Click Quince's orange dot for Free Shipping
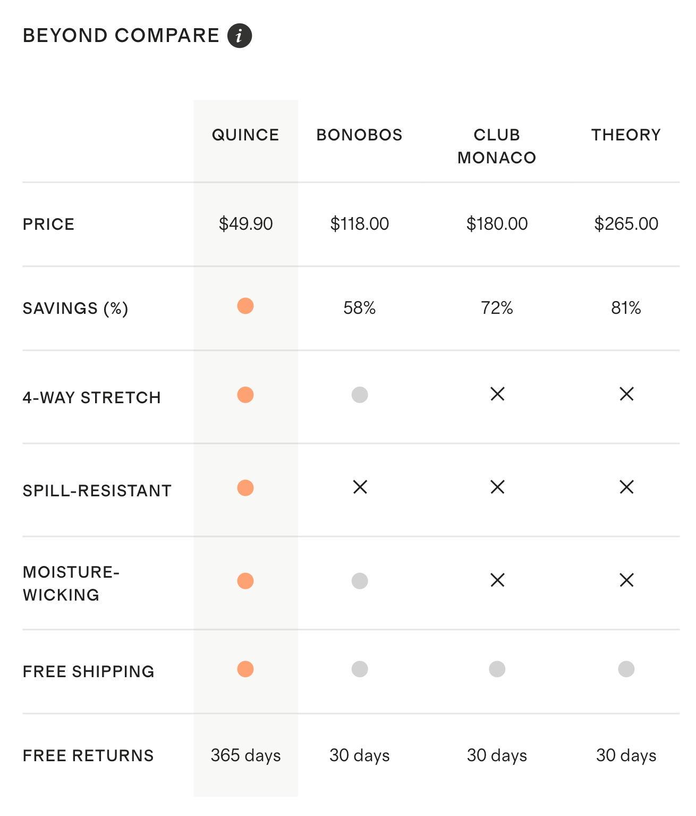This screenshot has height=816, width=696. pyautogui.click(x=245, y=669)
